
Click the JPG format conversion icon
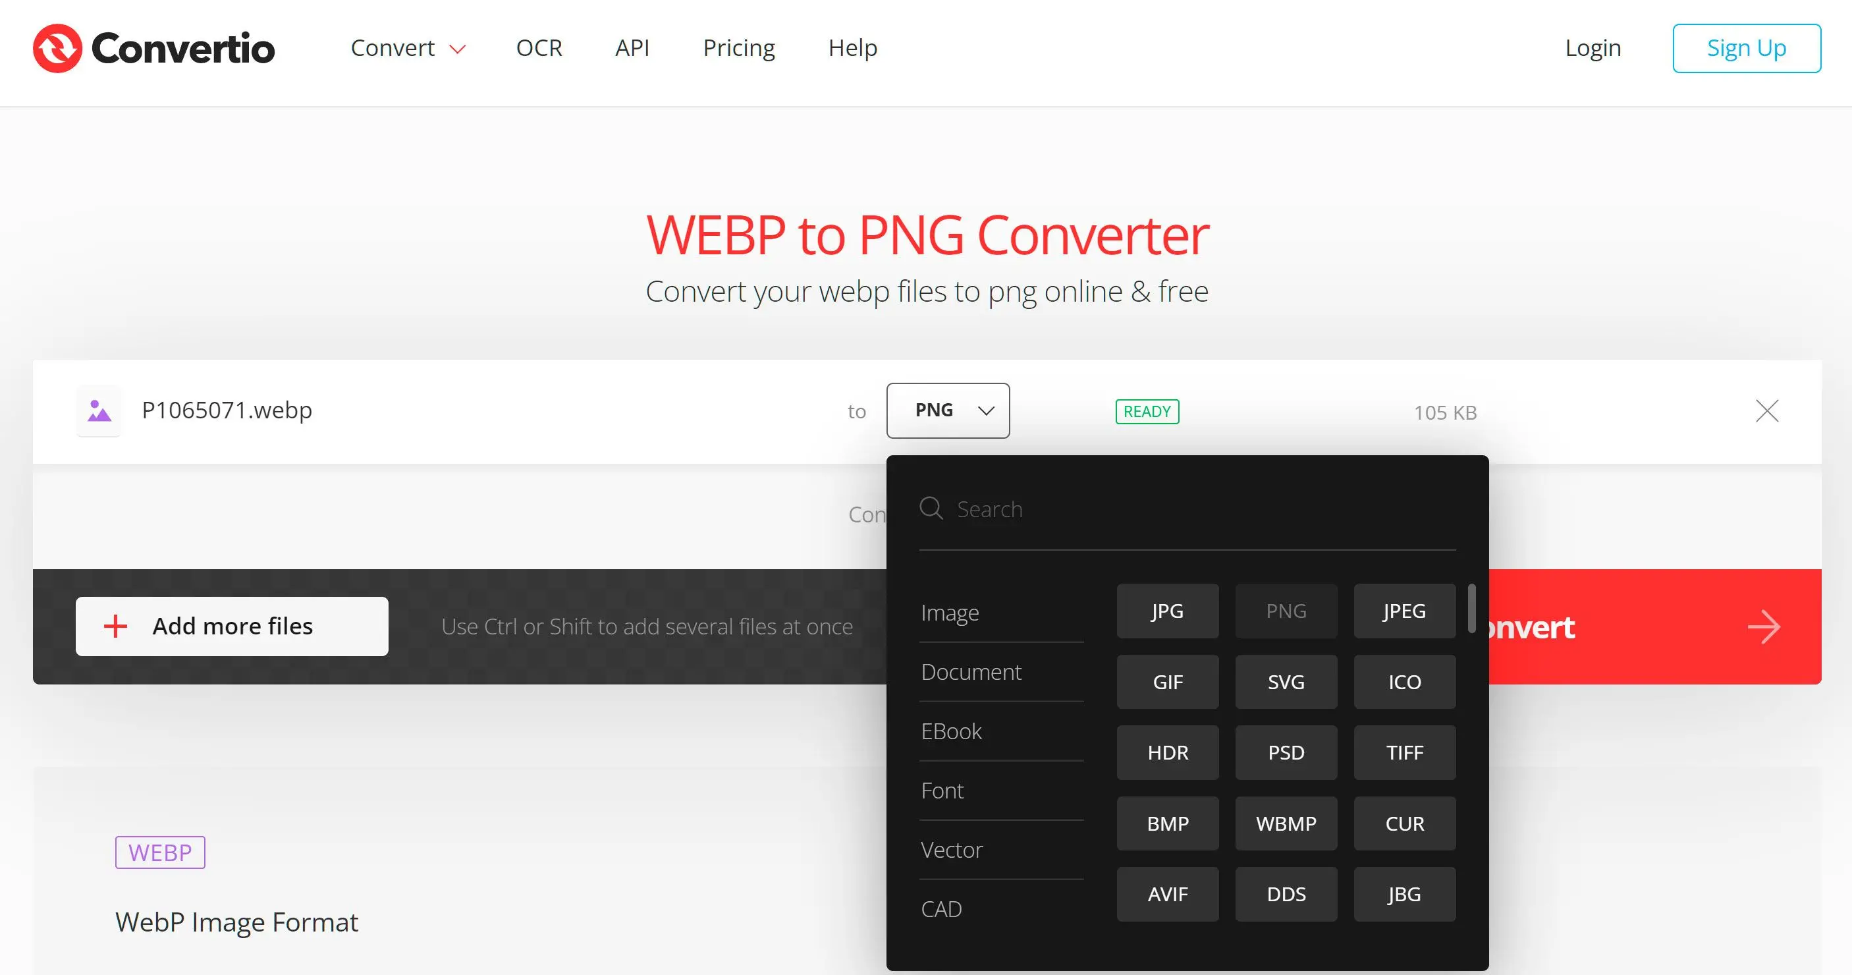tap(1166, 609)
